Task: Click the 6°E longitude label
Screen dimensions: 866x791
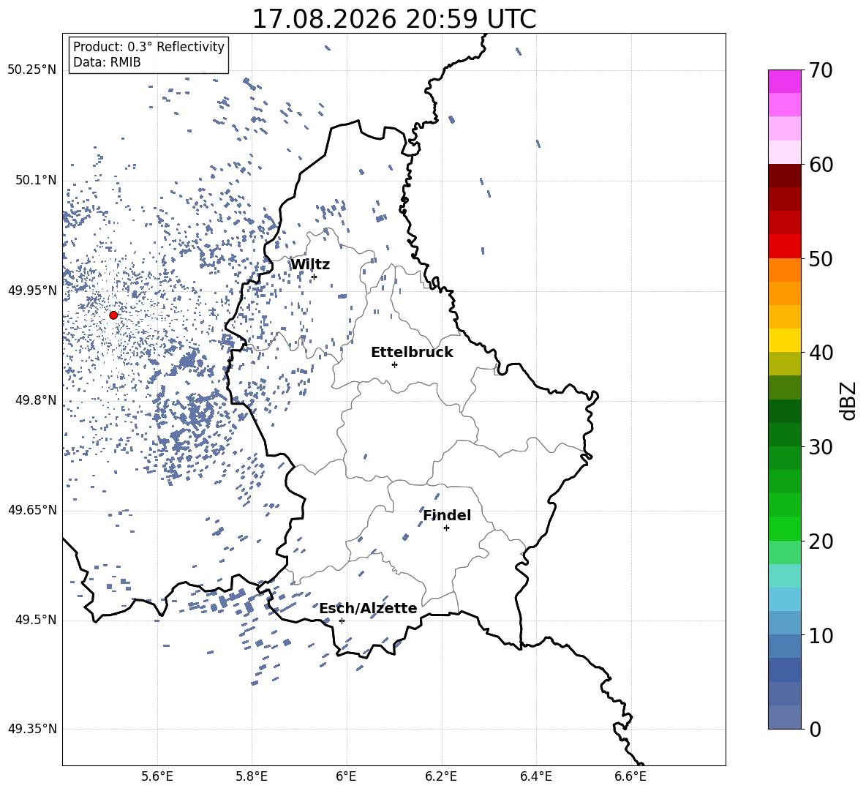Action: tap(346, 776)
